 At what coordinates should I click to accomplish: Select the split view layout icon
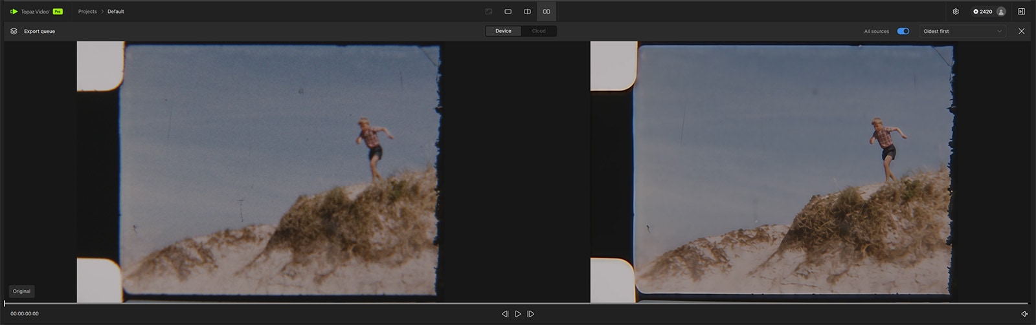(x=527, y=12)
